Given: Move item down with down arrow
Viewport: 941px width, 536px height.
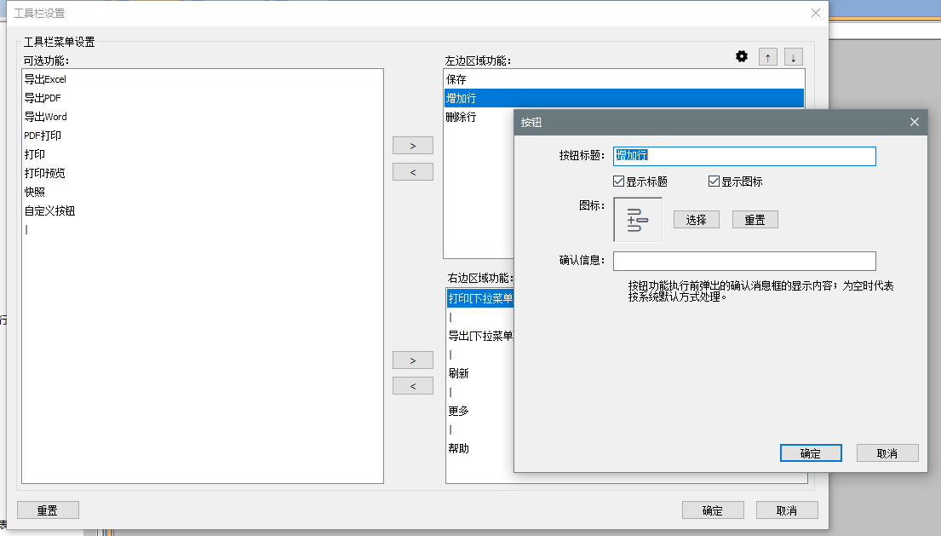Looking at the screenshot, I should tap(794, 57).
